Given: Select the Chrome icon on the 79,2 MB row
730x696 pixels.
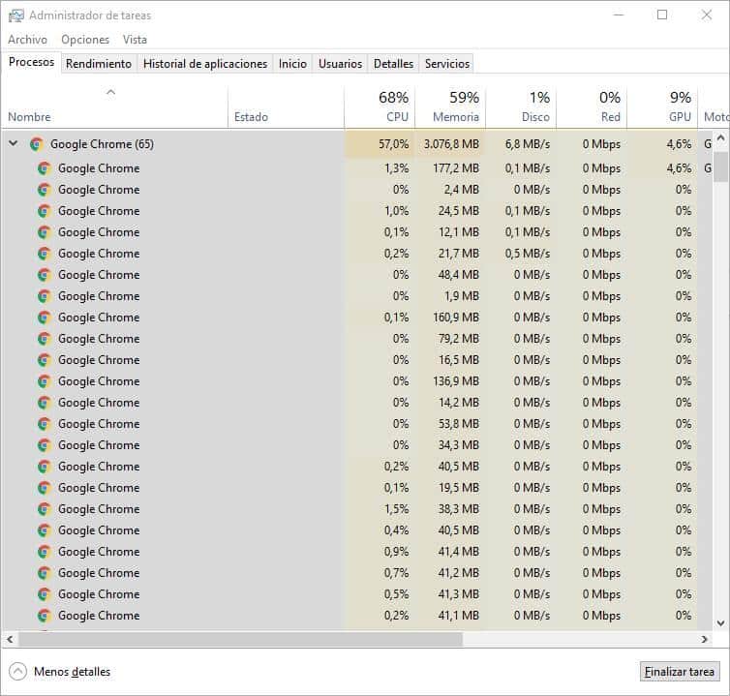Looking at the screenshot, I should point(45,339).
